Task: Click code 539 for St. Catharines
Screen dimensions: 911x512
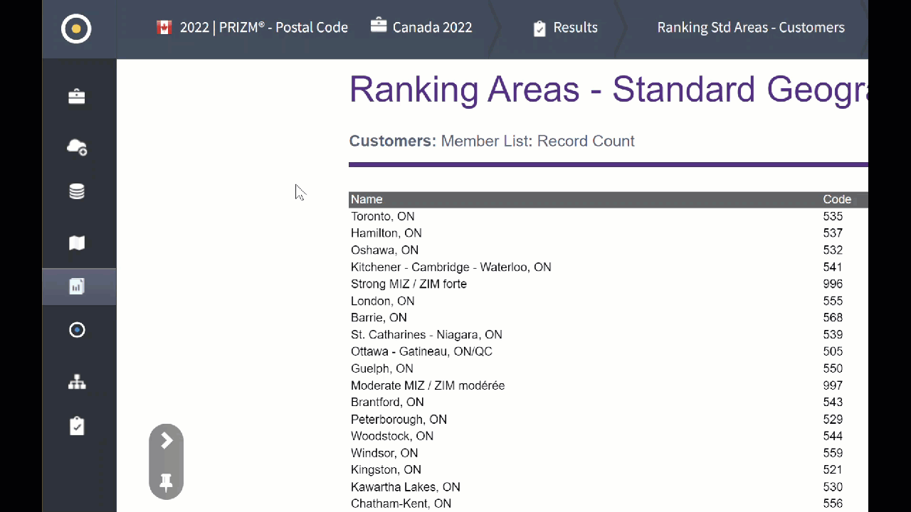Action: pyautogui.click(x=833, y=335)
